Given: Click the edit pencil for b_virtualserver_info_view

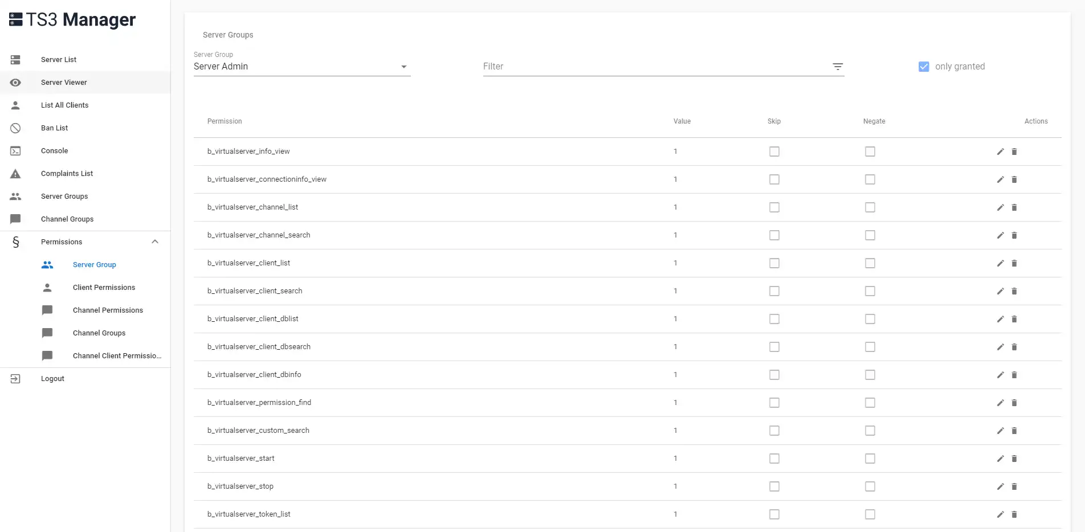Looking at the screenshot, I should pyautogui.click(x=1000, y=152).
